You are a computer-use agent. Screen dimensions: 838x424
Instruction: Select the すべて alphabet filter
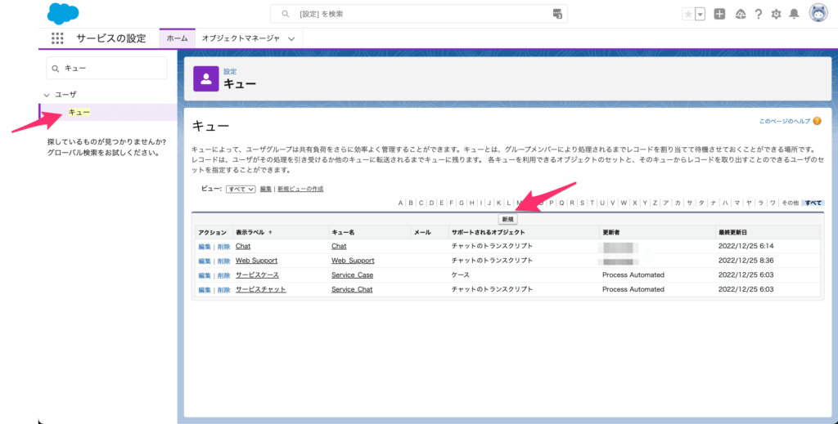813,203
